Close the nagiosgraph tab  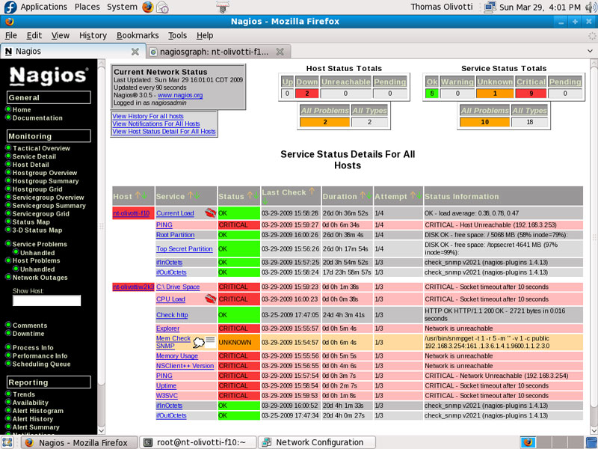280,52
